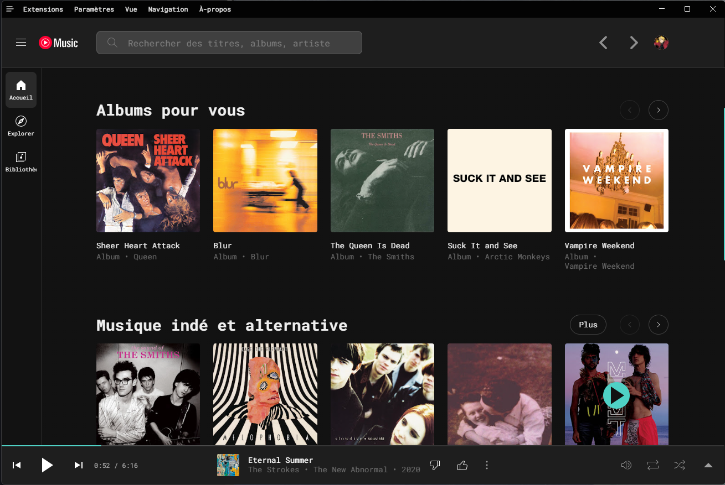Open the Suck It and See album title

point(482,246)
